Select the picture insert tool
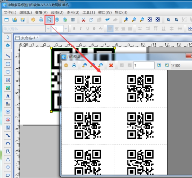The width and height of the screenshot is (192, 178). [8, 80]
